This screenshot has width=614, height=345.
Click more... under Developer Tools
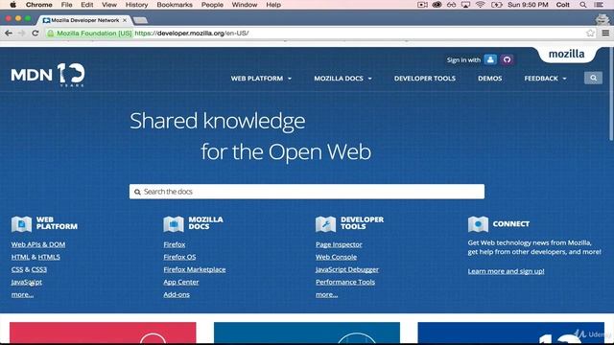326,294
